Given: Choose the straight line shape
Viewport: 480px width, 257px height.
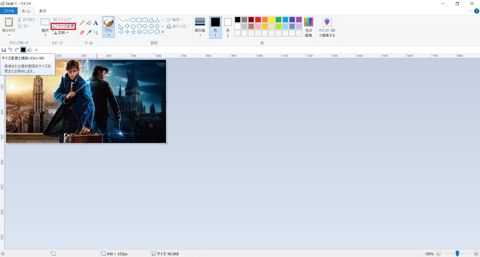Looking at the screenshot, I should point(121,20).
